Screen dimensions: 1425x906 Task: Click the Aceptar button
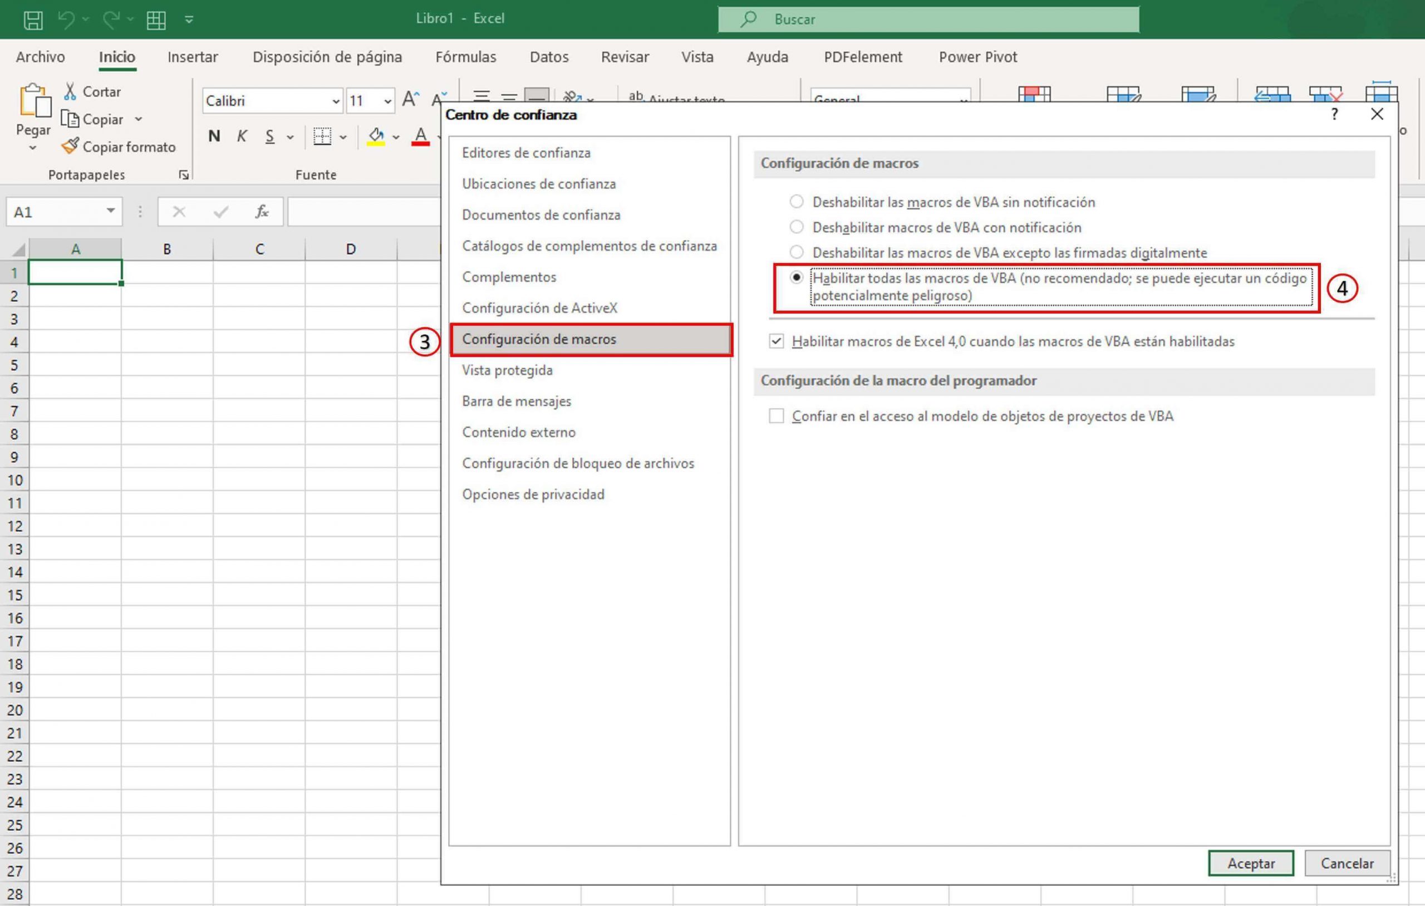point(1250,863)
